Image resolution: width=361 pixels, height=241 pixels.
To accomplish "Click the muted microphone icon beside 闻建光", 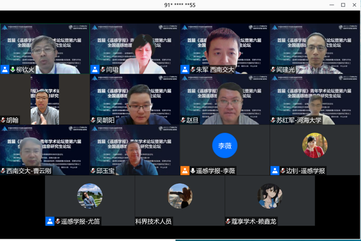I will tap(273, 70).
